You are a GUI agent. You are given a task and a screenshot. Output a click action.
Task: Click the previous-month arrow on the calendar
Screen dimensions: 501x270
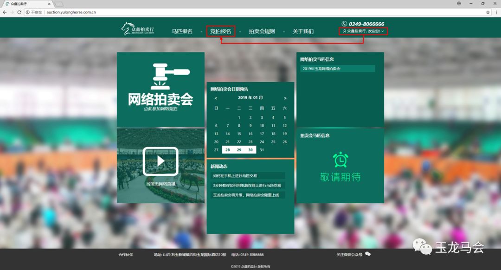[x=216, y=98]
